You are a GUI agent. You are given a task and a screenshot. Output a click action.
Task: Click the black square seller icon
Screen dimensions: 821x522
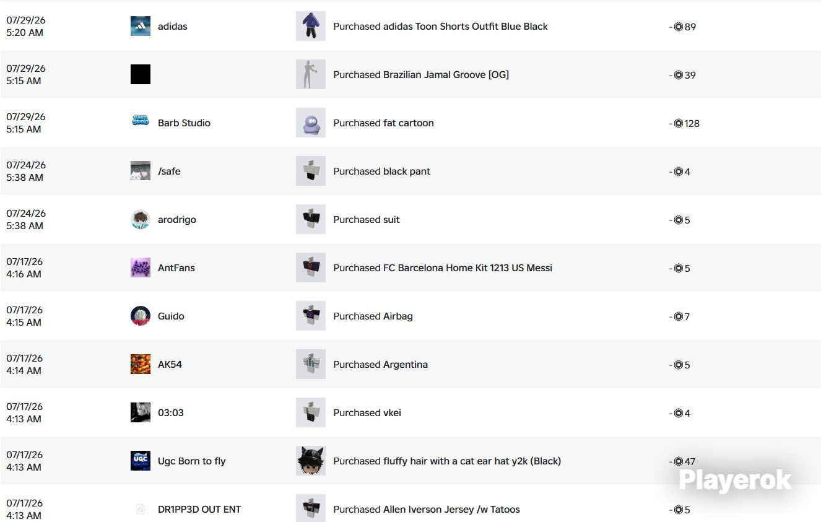click(141, 74)
